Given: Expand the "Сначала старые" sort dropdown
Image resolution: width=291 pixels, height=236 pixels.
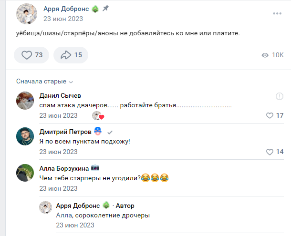Looking at the screenshot, I should [44, 82].
